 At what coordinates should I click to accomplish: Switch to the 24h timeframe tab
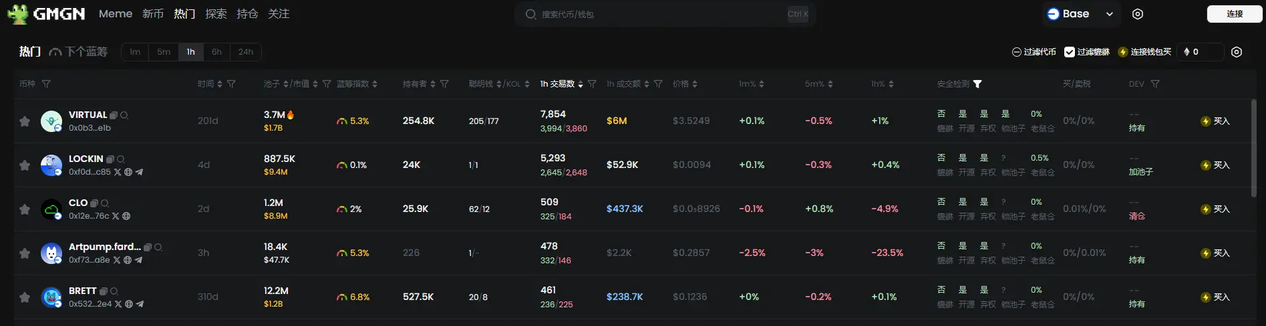pos(245,52)
